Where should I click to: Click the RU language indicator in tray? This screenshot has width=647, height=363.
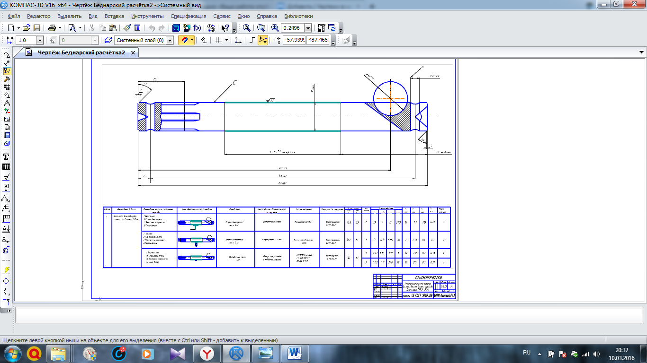[527, 353]
